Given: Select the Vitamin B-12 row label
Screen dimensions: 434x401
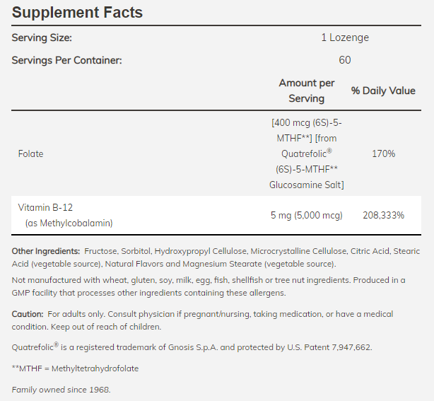Looking at the screenshot, I should [46, 207].
